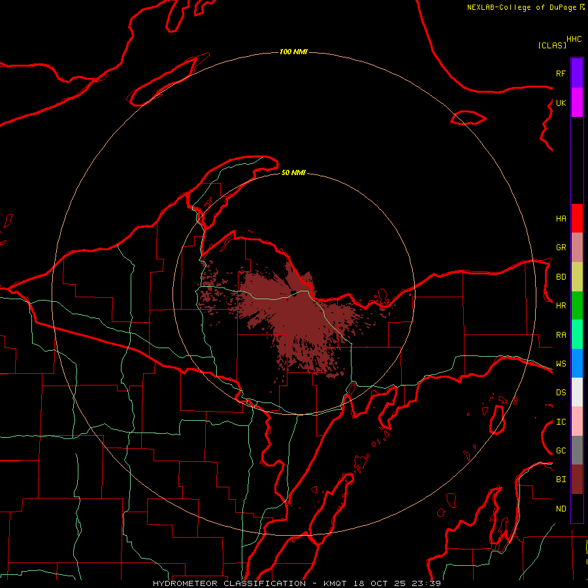
Task: Click the DS white legend swatch
Action: 577,392
